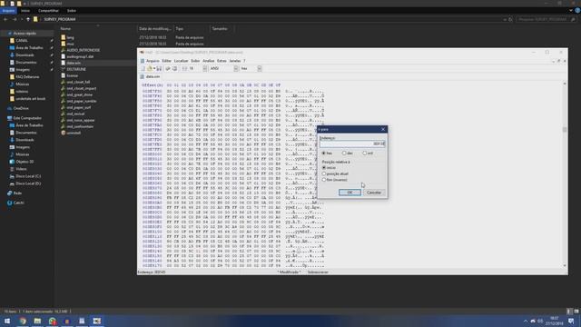Open the hex offset base dropdown
Viewport: 581px width, 327px height.
[x=260, y=69]
